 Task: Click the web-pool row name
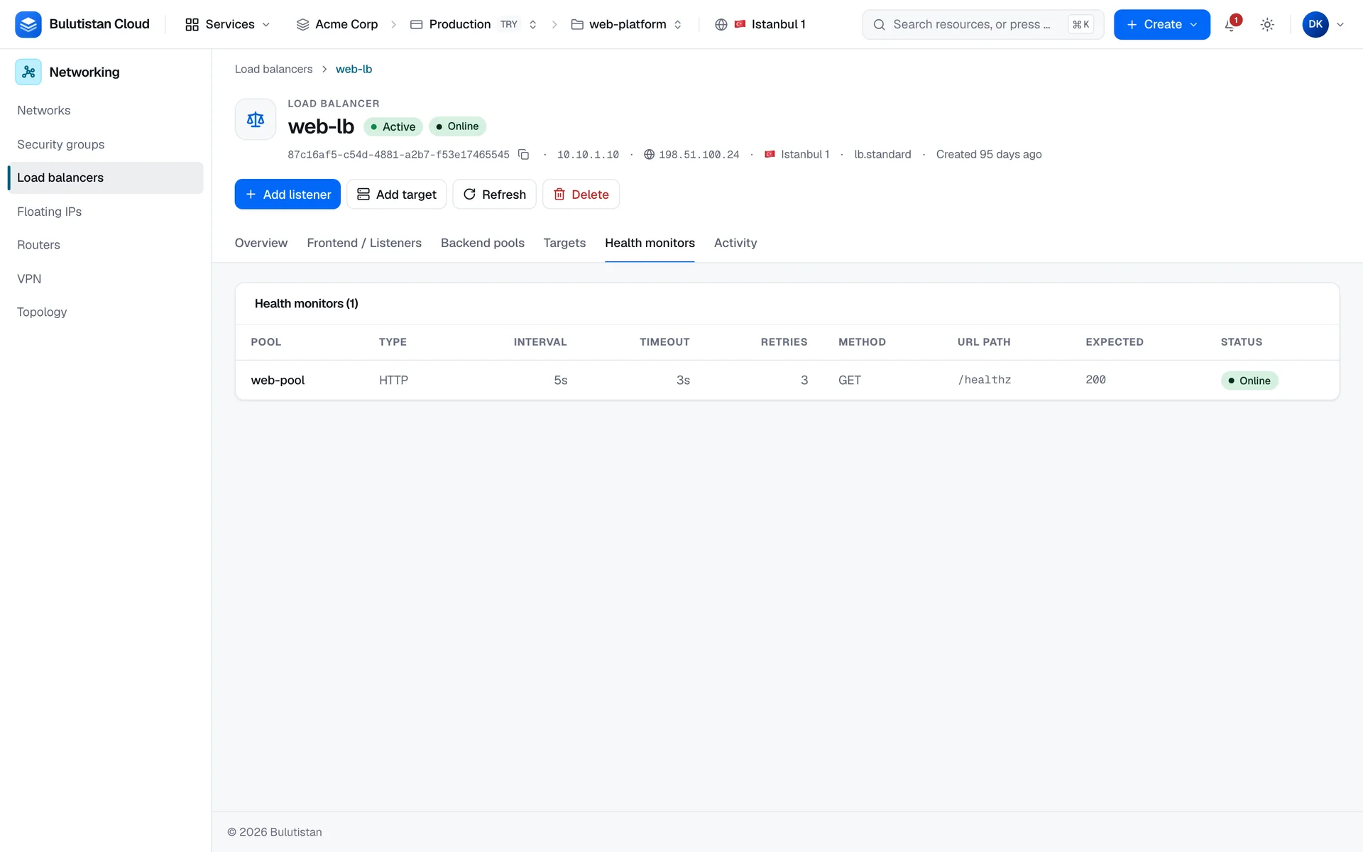click(x=278, y=381)
